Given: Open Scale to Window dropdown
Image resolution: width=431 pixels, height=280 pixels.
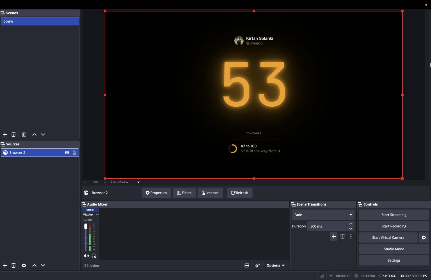Looking at the screenshot, I should click(125, 182).
